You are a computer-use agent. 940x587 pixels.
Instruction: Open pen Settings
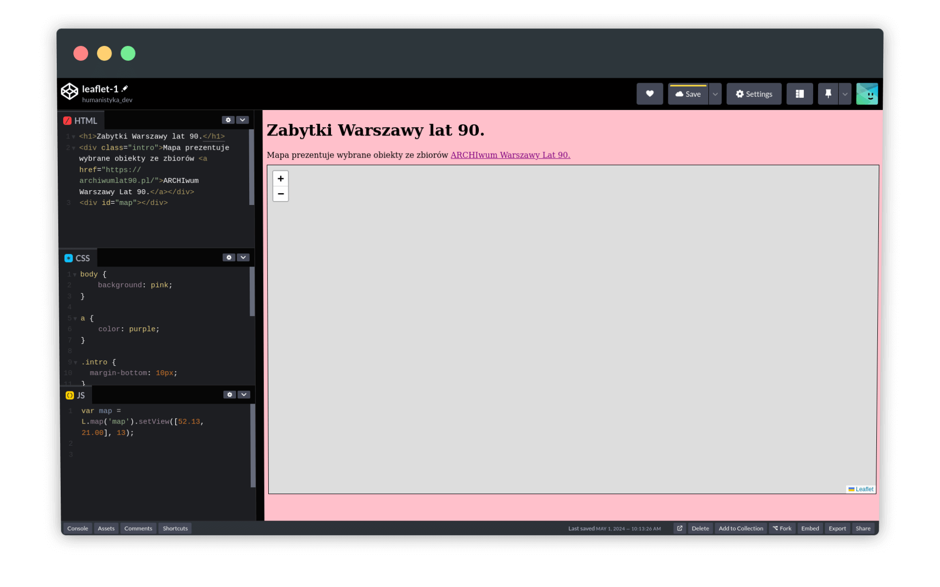tap(754, 94)
